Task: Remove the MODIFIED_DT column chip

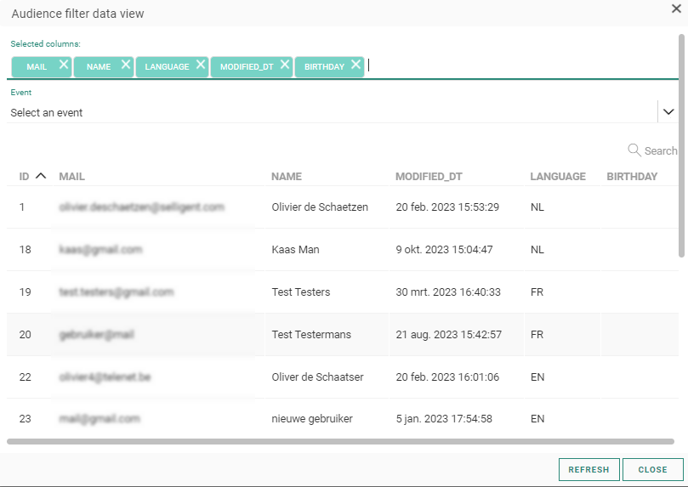Action: (285, 65)
